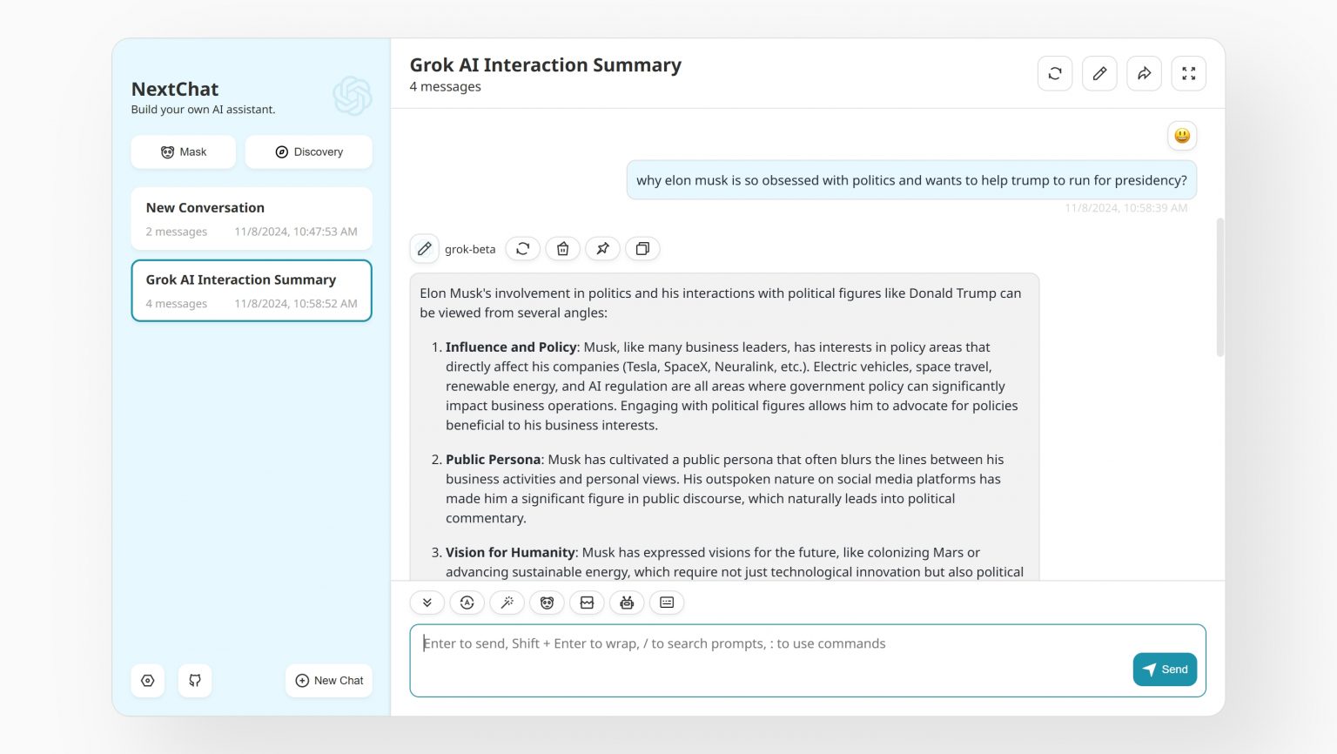Switch to the Discovery section
The height and width of the screenshot is (754, 1337).
pyautogui.click(x=308, y=151)
